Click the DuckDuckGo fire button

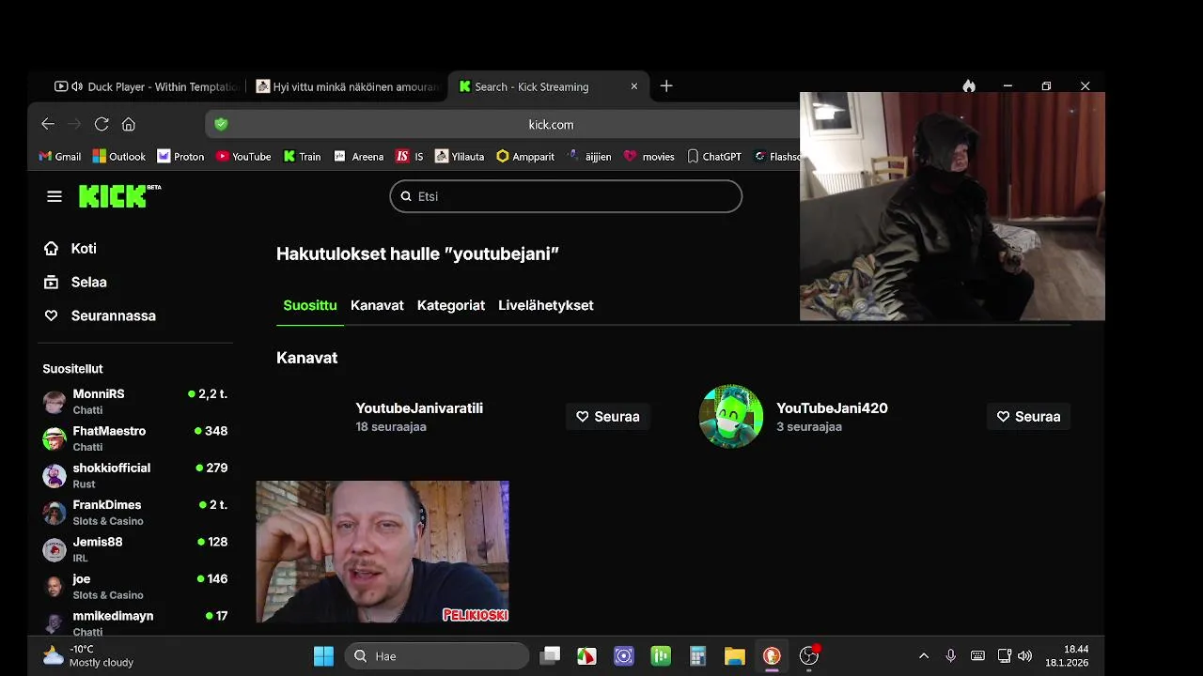click(969, 86)
